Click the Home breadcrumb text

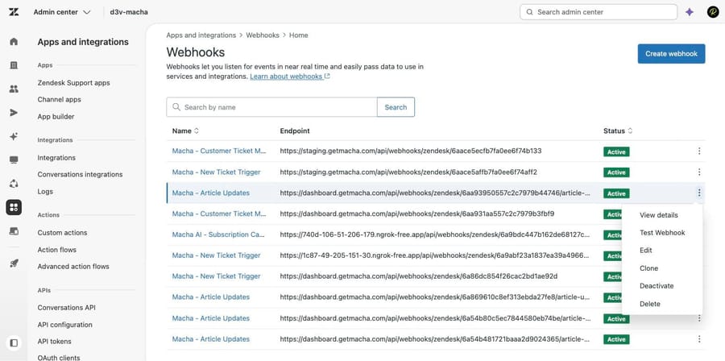299,35
